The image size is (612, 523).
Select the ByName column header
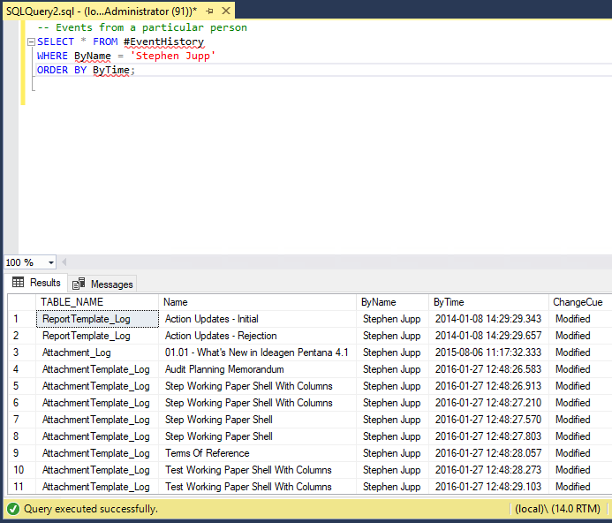[x=392, y=302]
